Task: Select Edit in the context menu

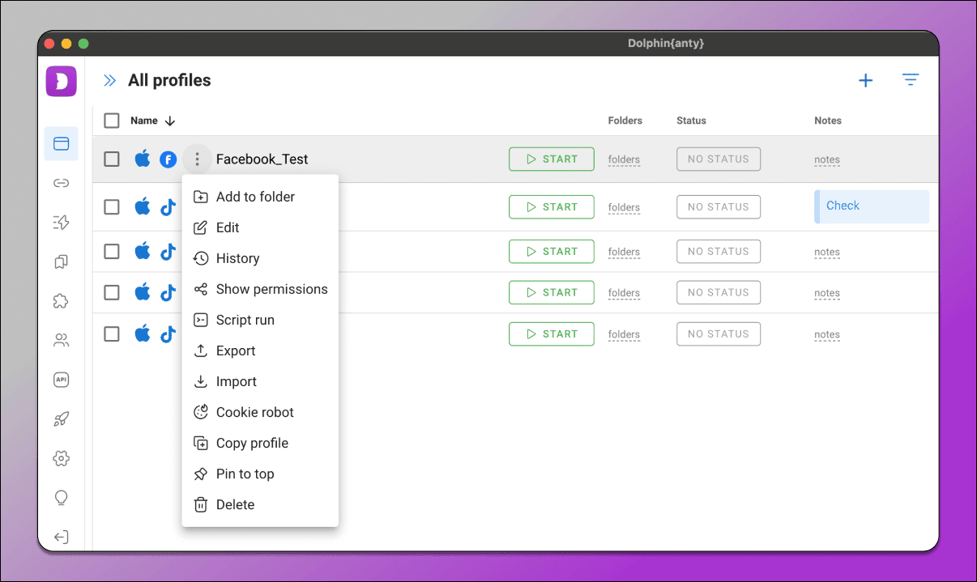Action: [x=260, y=227]
